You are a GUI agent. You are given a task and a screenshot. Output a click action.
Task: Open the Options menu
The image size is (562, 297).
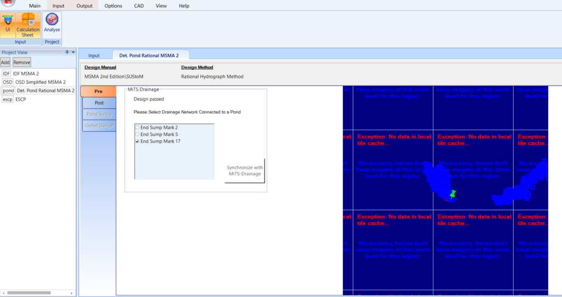(113, 5)
